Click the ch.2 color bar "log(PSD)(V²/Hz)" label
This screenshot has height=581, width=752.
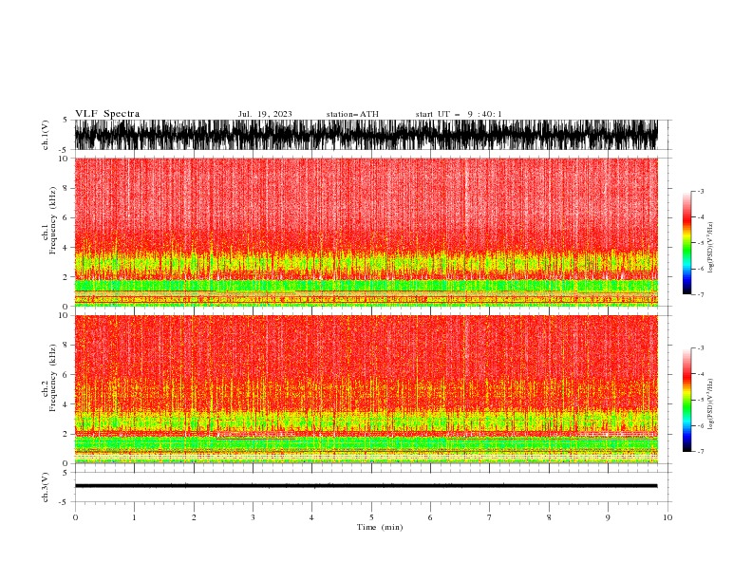point(711,404)
